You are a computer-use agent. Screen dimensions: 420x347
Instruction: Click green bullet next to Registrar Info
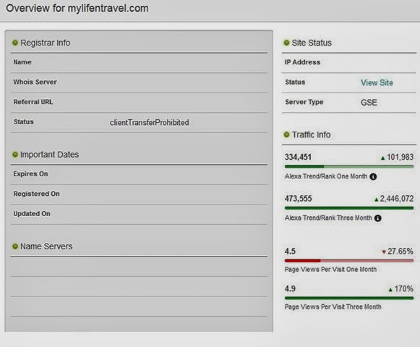tap(15, 43)
